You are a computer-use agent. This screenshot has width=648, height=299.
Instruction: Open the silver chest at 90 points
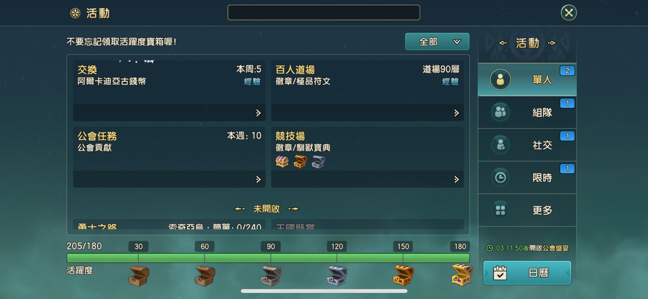coord(270,276)
